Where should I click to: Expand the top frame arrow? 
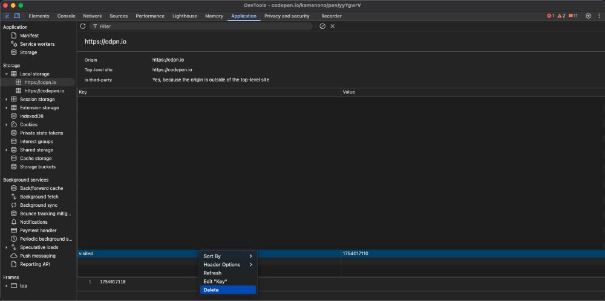7,287
